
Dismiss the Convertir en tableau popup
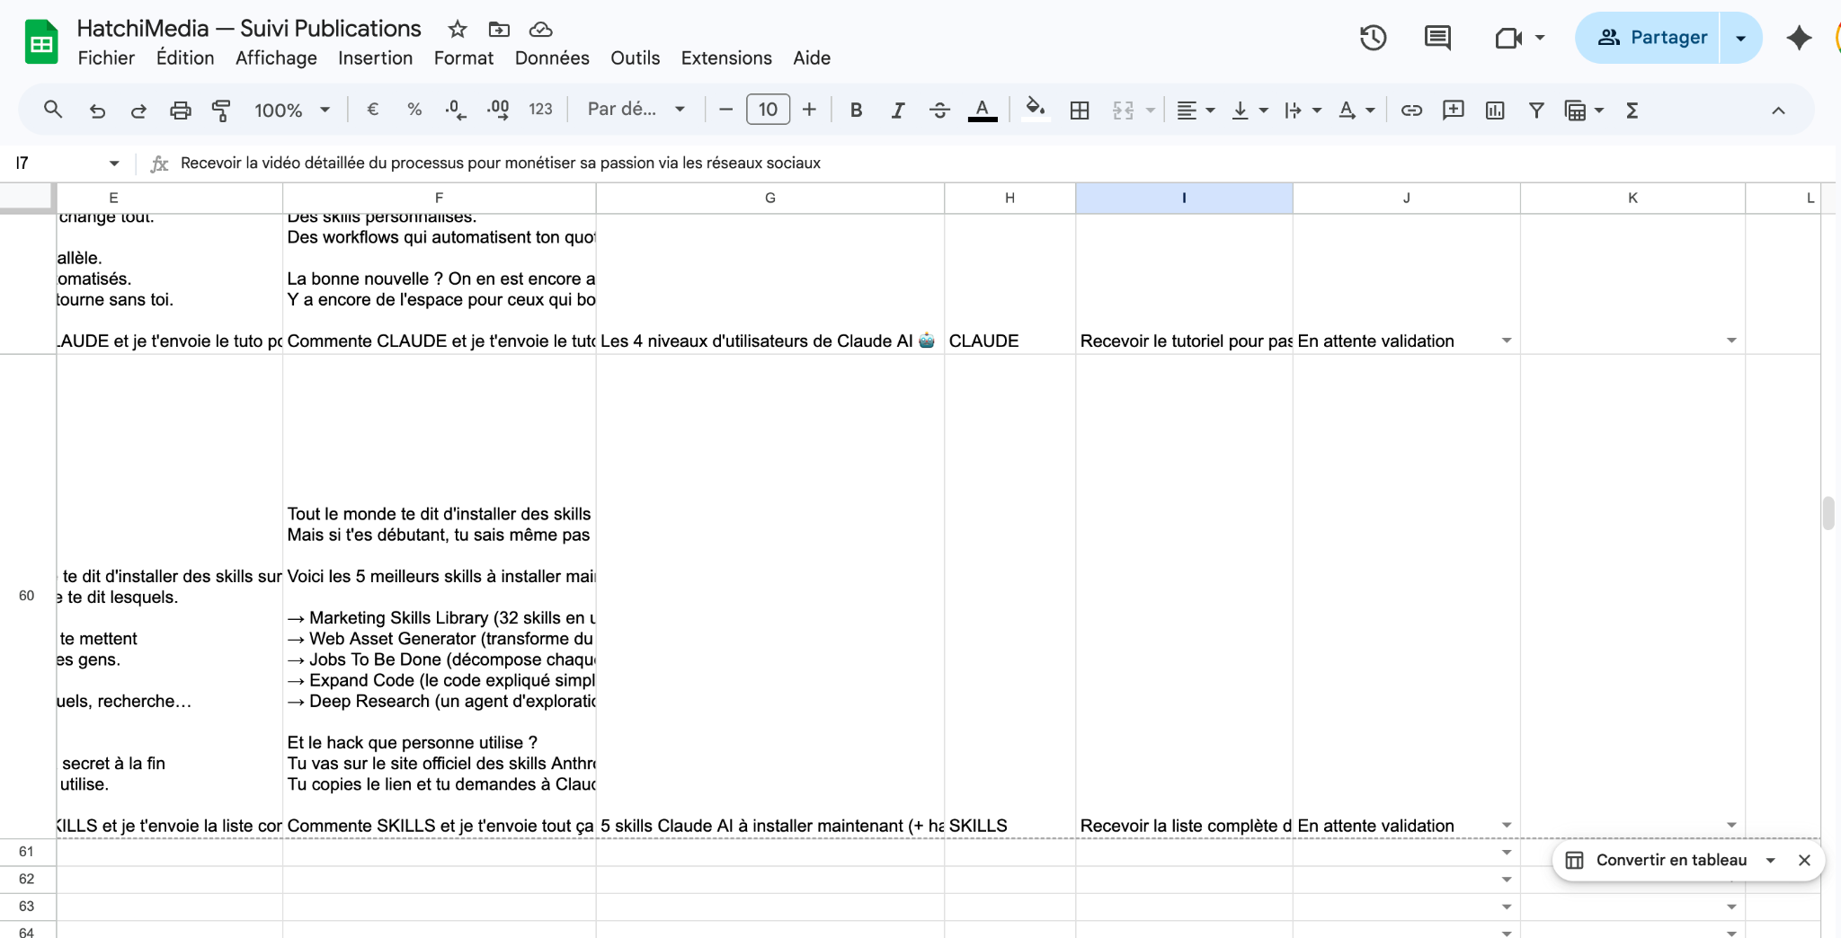coord(1804,860)
